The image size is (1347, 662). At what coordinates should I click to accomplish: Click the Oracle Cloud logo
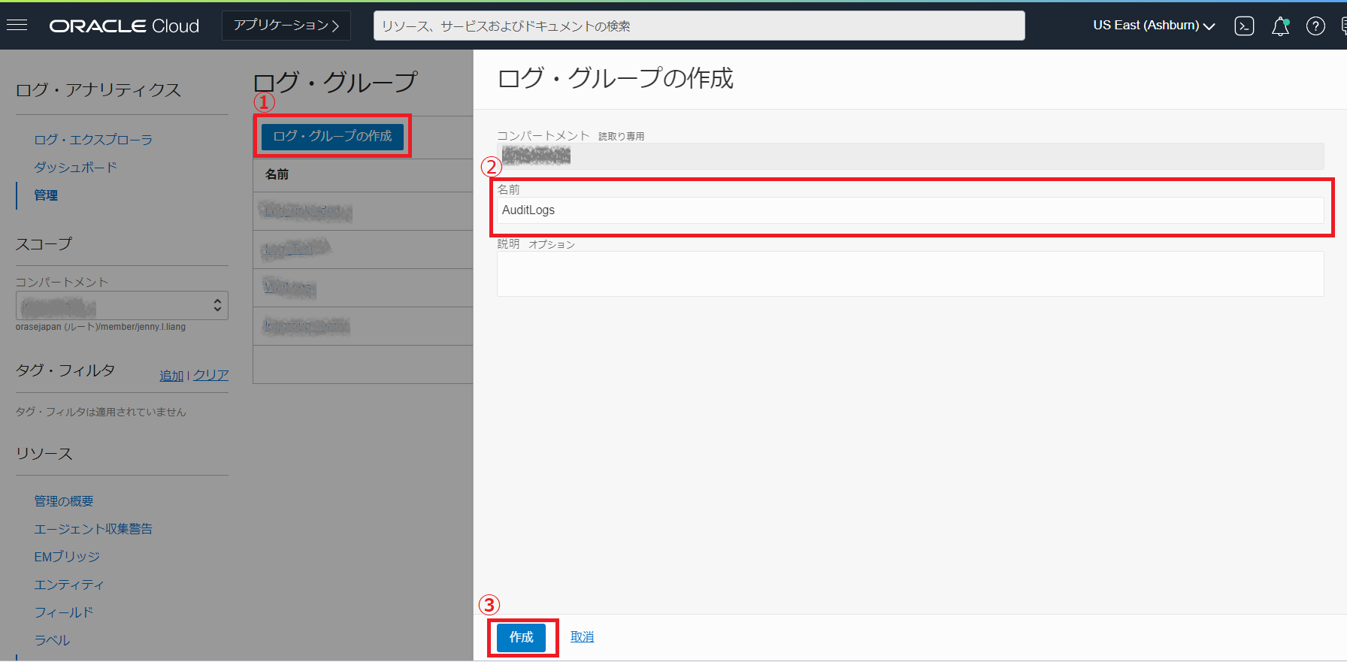(124, 26)
